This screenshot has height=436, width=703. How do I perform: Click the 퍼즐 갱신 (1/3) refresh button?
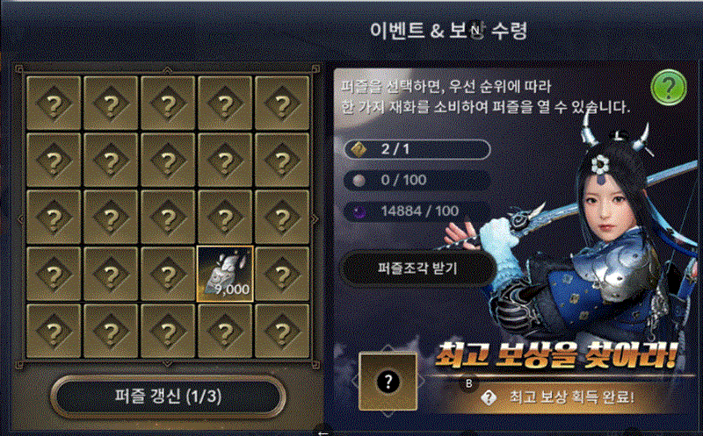[168, 397]
